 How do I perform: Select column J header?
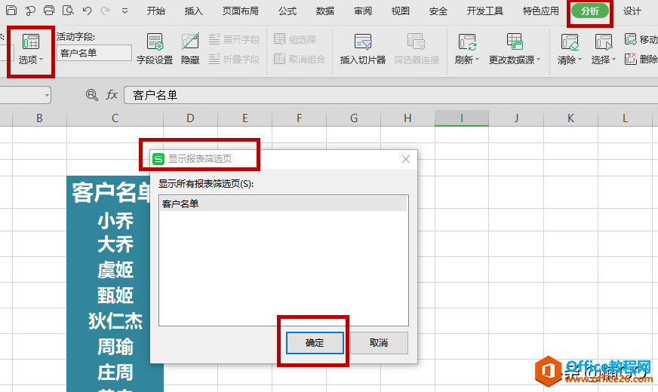516,118
